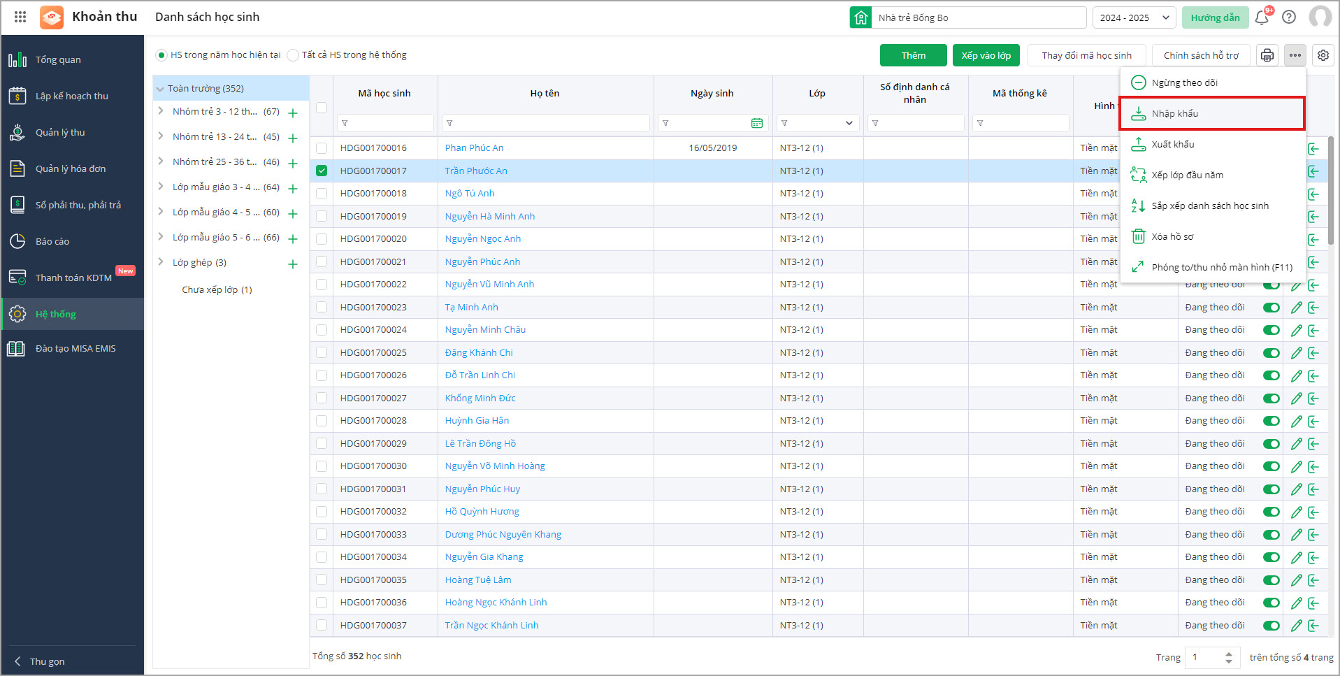Expand Nhóm trẻ 13 - 24 tree node
This screenshot has height=676, width=1340.
(161, 136)
